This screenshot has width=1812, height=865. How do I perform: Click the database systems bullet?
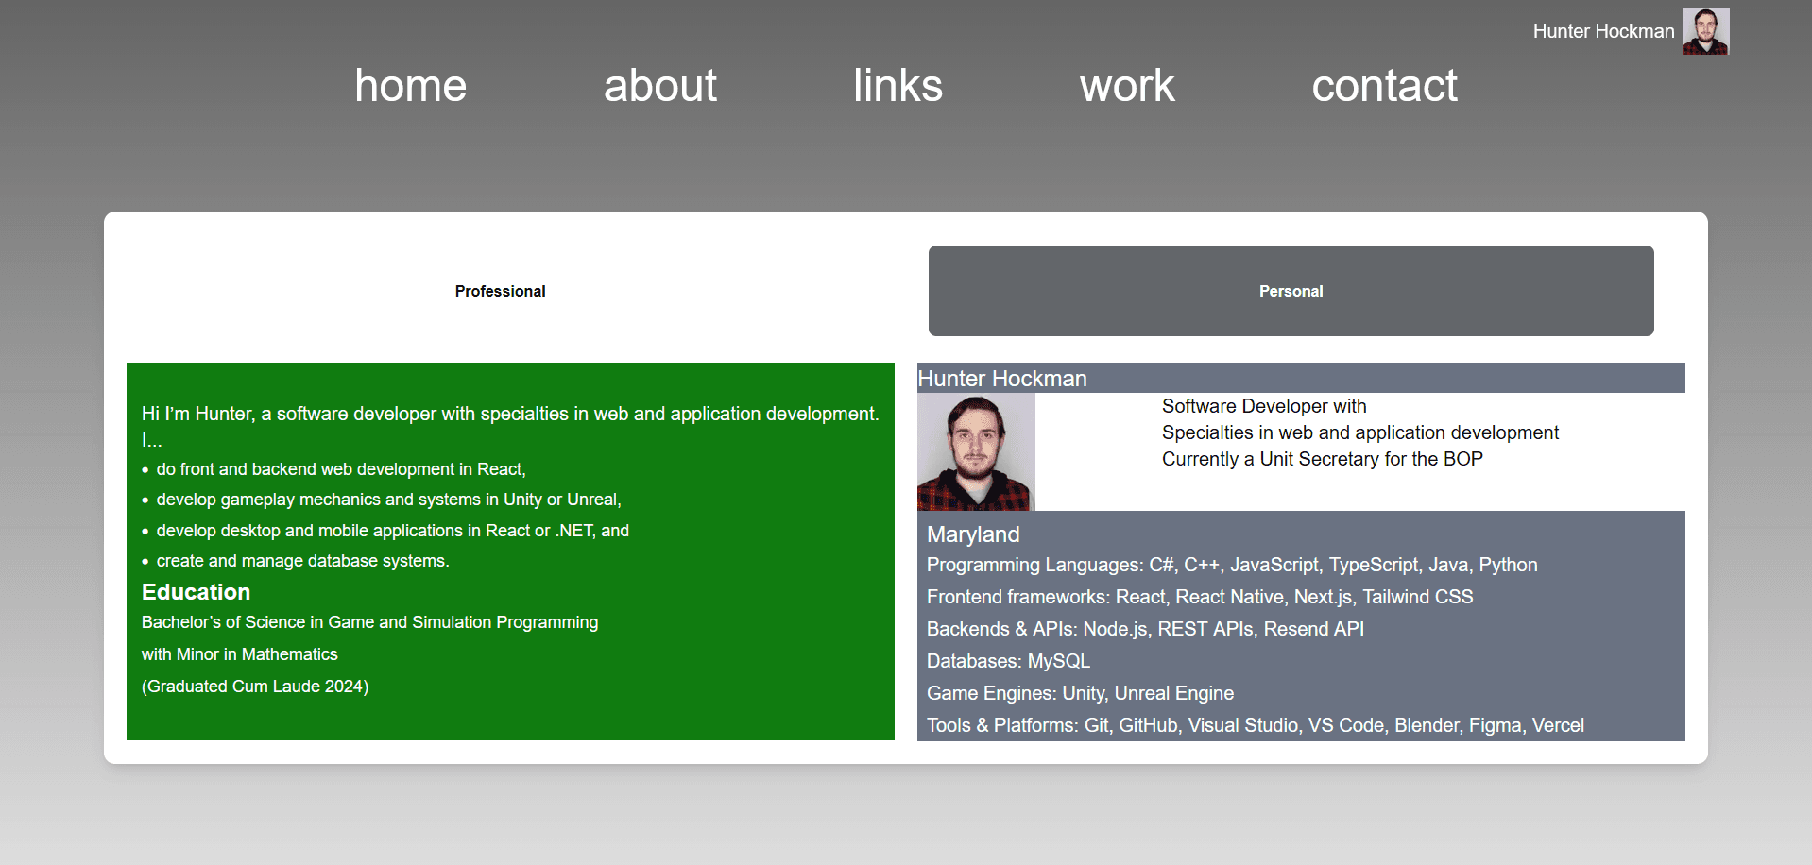tap(302, 561)
